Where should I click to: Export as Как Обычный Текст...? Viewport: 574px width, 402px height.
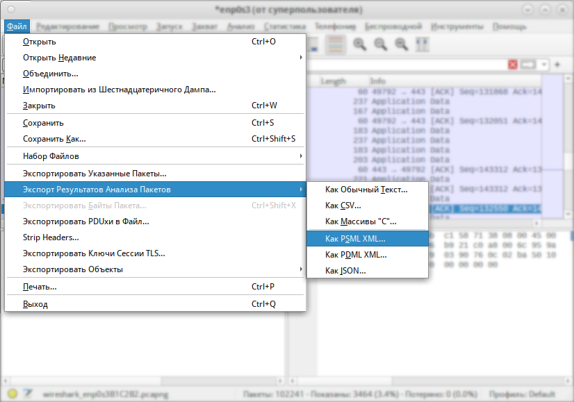[368, 190]
